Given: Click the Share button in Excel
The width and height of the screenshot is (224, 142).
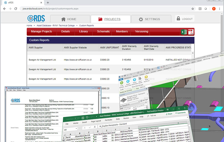Looking at the screenshot, I should [169, 114].
